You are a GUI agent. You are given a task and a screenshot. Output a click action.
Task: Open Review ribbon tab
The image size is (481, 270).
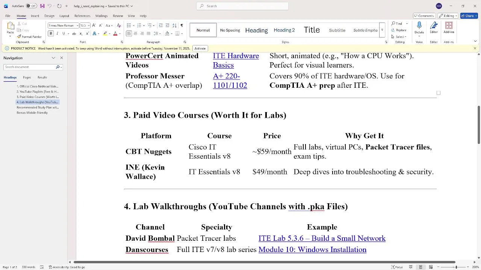(x=118, y=16)
